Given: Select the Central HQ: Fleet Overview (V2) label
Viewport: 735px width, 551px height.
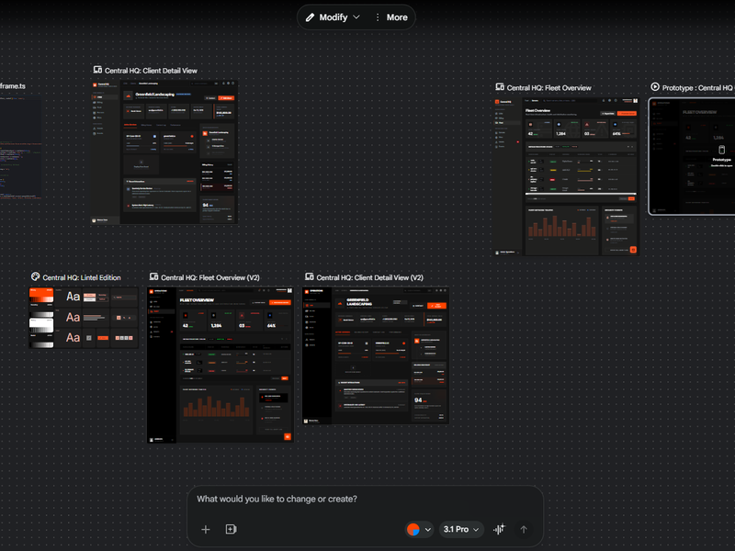Looking at the screenshot, I should point(210,278).
